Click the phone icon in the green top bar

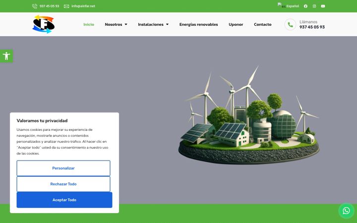pyautogui.click(x=35, y=6)
